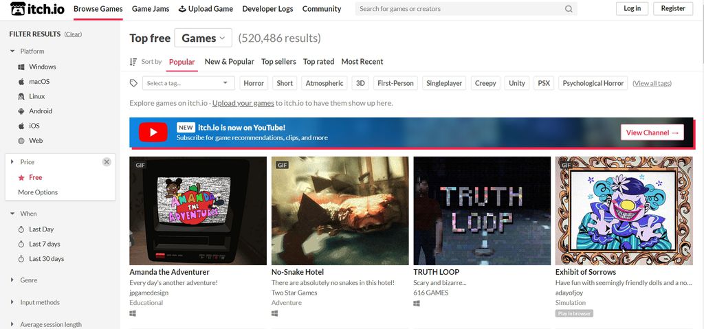This screenshot has height=329, width=704.
Task: Filter by the Singleplayer tag
Action: tap(444, 83)
